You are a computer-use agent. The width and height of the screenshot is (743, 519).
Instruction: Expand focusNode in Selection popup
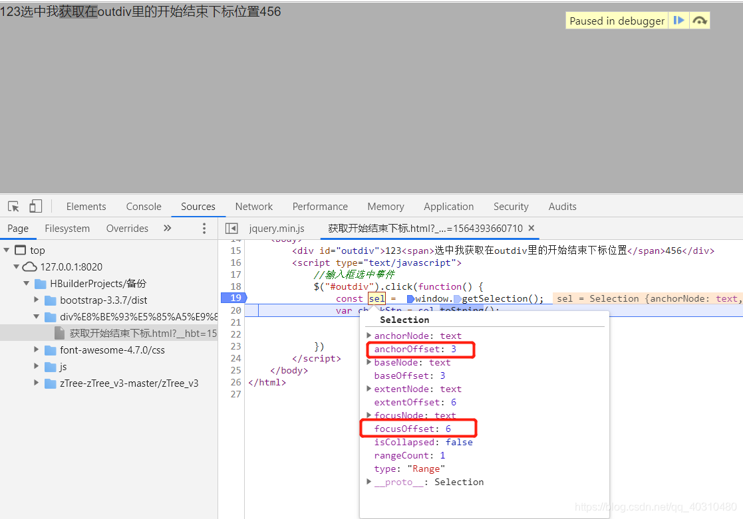[369, 415]
